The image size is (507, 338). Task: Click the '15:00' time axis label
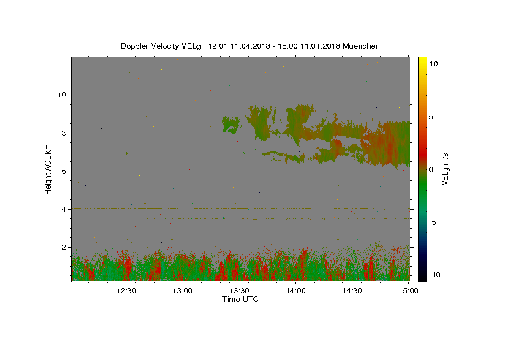(x=409, y=291)
